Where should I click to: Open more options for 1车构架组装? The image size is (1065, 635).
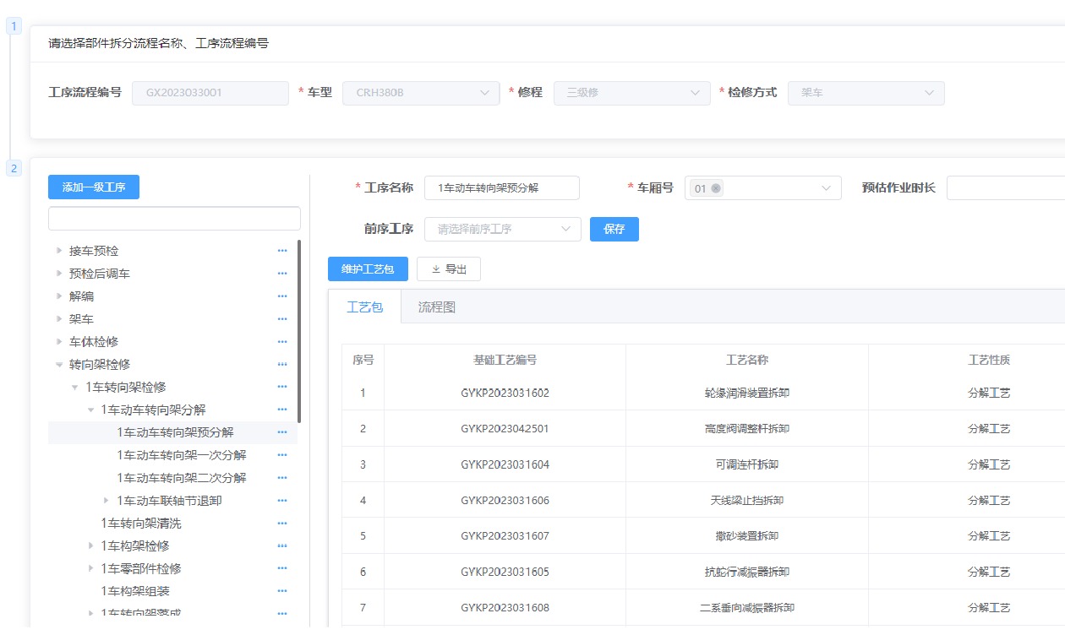[x=282, y=591]
